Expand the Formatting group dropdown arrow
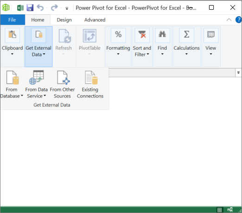Image resolution: width=242 pixels, height=213 pixels. [118, 54]
